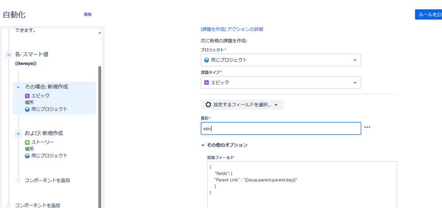Select the その場合: 新規作成 rule component
The height and width of the screenshot is (208, 442).
[x=54, y=98]
